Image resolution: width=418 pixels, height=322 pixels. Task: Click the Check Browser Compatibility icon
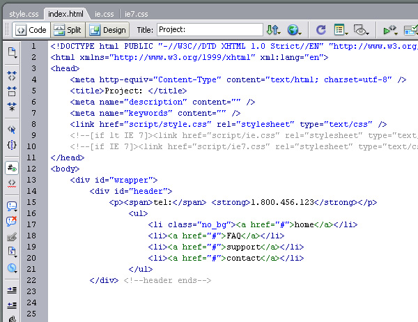coord(410,29)
